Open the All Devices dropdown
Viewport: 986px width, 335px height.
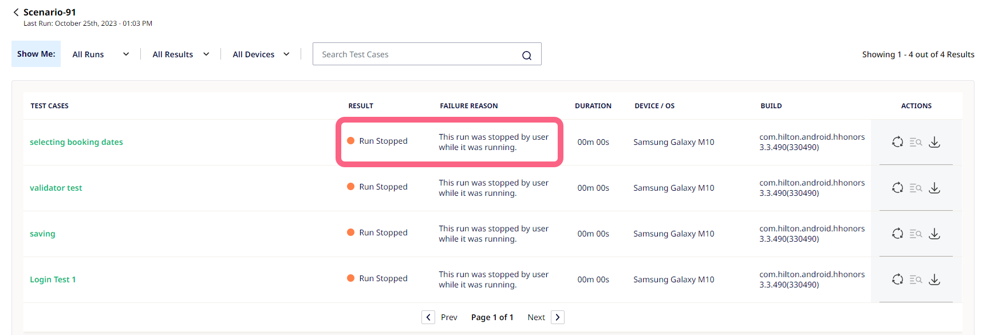261,54
